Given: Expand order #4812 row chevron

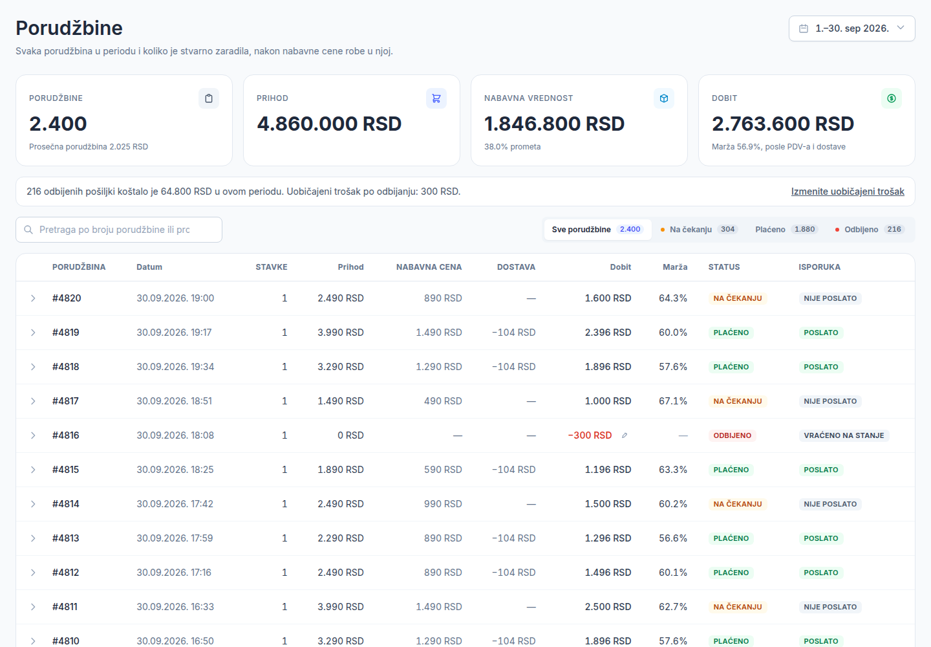Looking at the screenshot, I should [33, 573].
